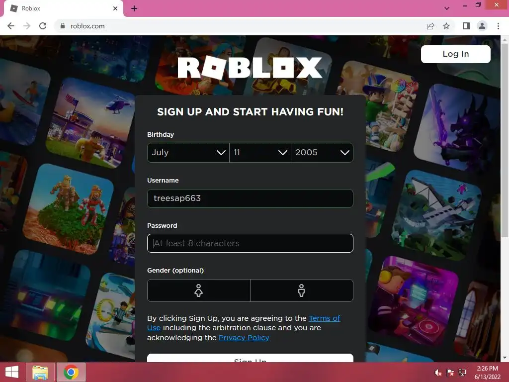Screen dimensions: 509x382
Task: Click the green bush characters game thumbnail
Action: pyautogui.click(x=68, y=209)
